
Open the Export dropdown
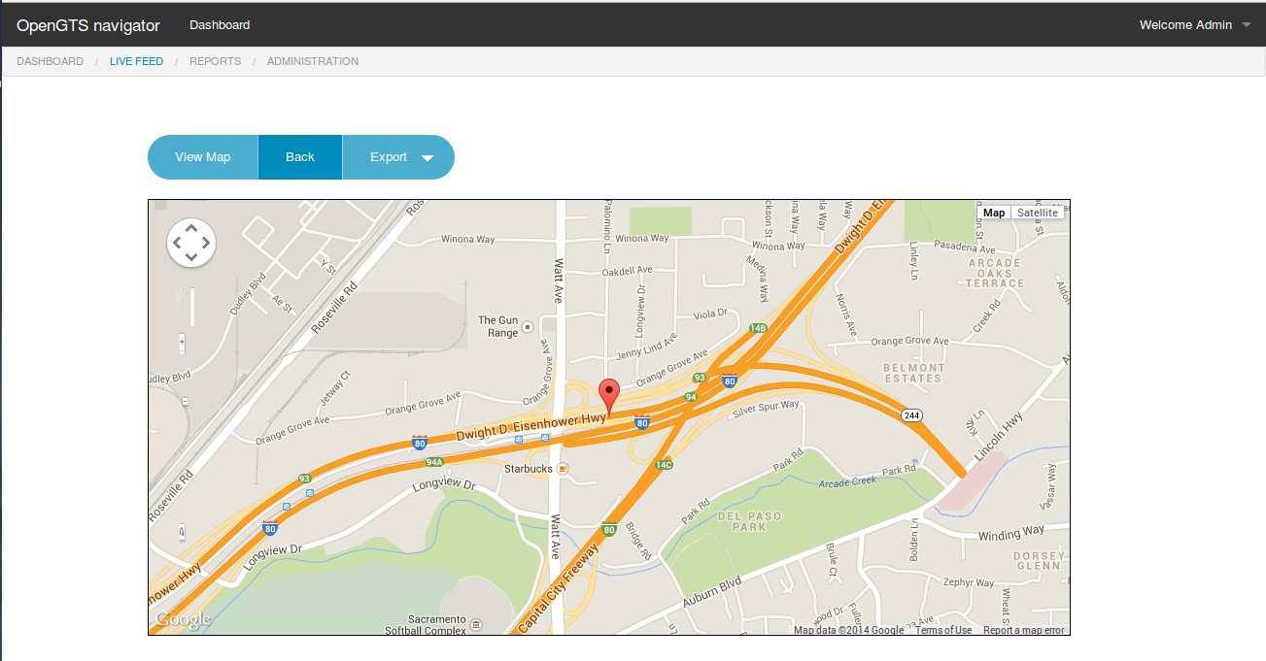click(397, 156)
